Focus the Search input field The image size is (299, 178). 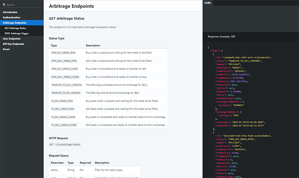pyautogui.click(x=22, y=5)
